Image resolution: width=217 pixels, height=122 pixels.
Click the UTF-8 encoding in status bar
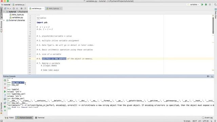(206, 121)
